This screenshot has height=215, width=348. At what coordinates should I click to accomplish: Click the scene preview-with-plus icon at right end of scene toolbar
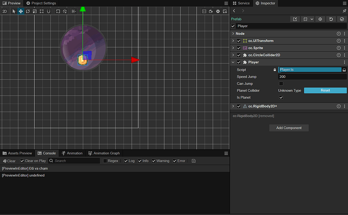pos(225,11)
